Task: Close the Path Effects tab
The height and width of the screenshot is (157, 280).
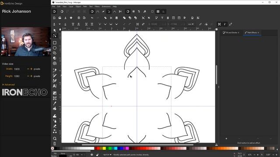Action: [259, 33]
